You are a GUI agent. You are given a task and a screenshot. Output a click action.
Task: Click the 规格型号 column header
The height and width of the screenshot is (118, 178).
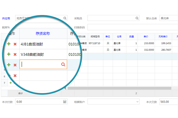coord(95,37)
